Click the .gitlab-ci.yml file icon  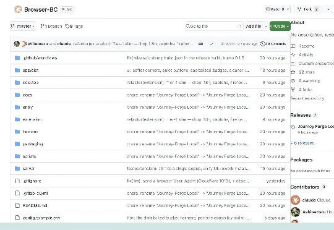pos(17,193)
